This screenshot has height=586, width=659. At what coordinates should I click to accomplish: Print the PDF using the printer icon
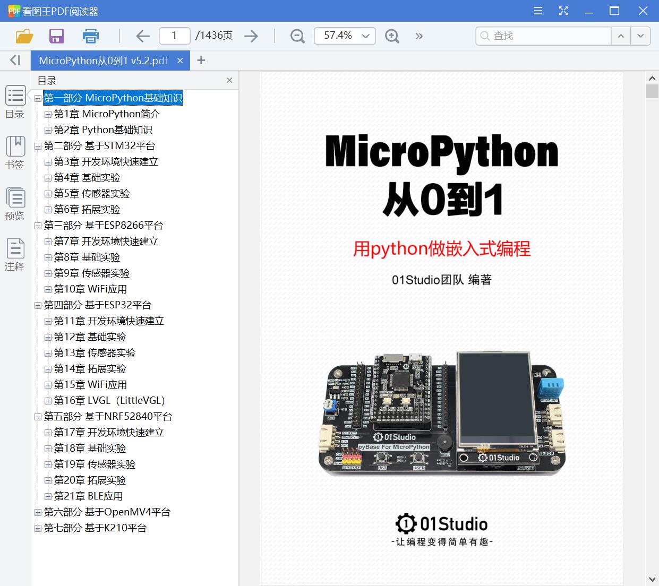[90, 36]
